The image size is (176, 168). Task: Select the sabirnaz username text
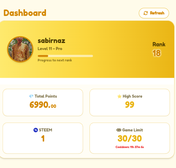(52, 41)
